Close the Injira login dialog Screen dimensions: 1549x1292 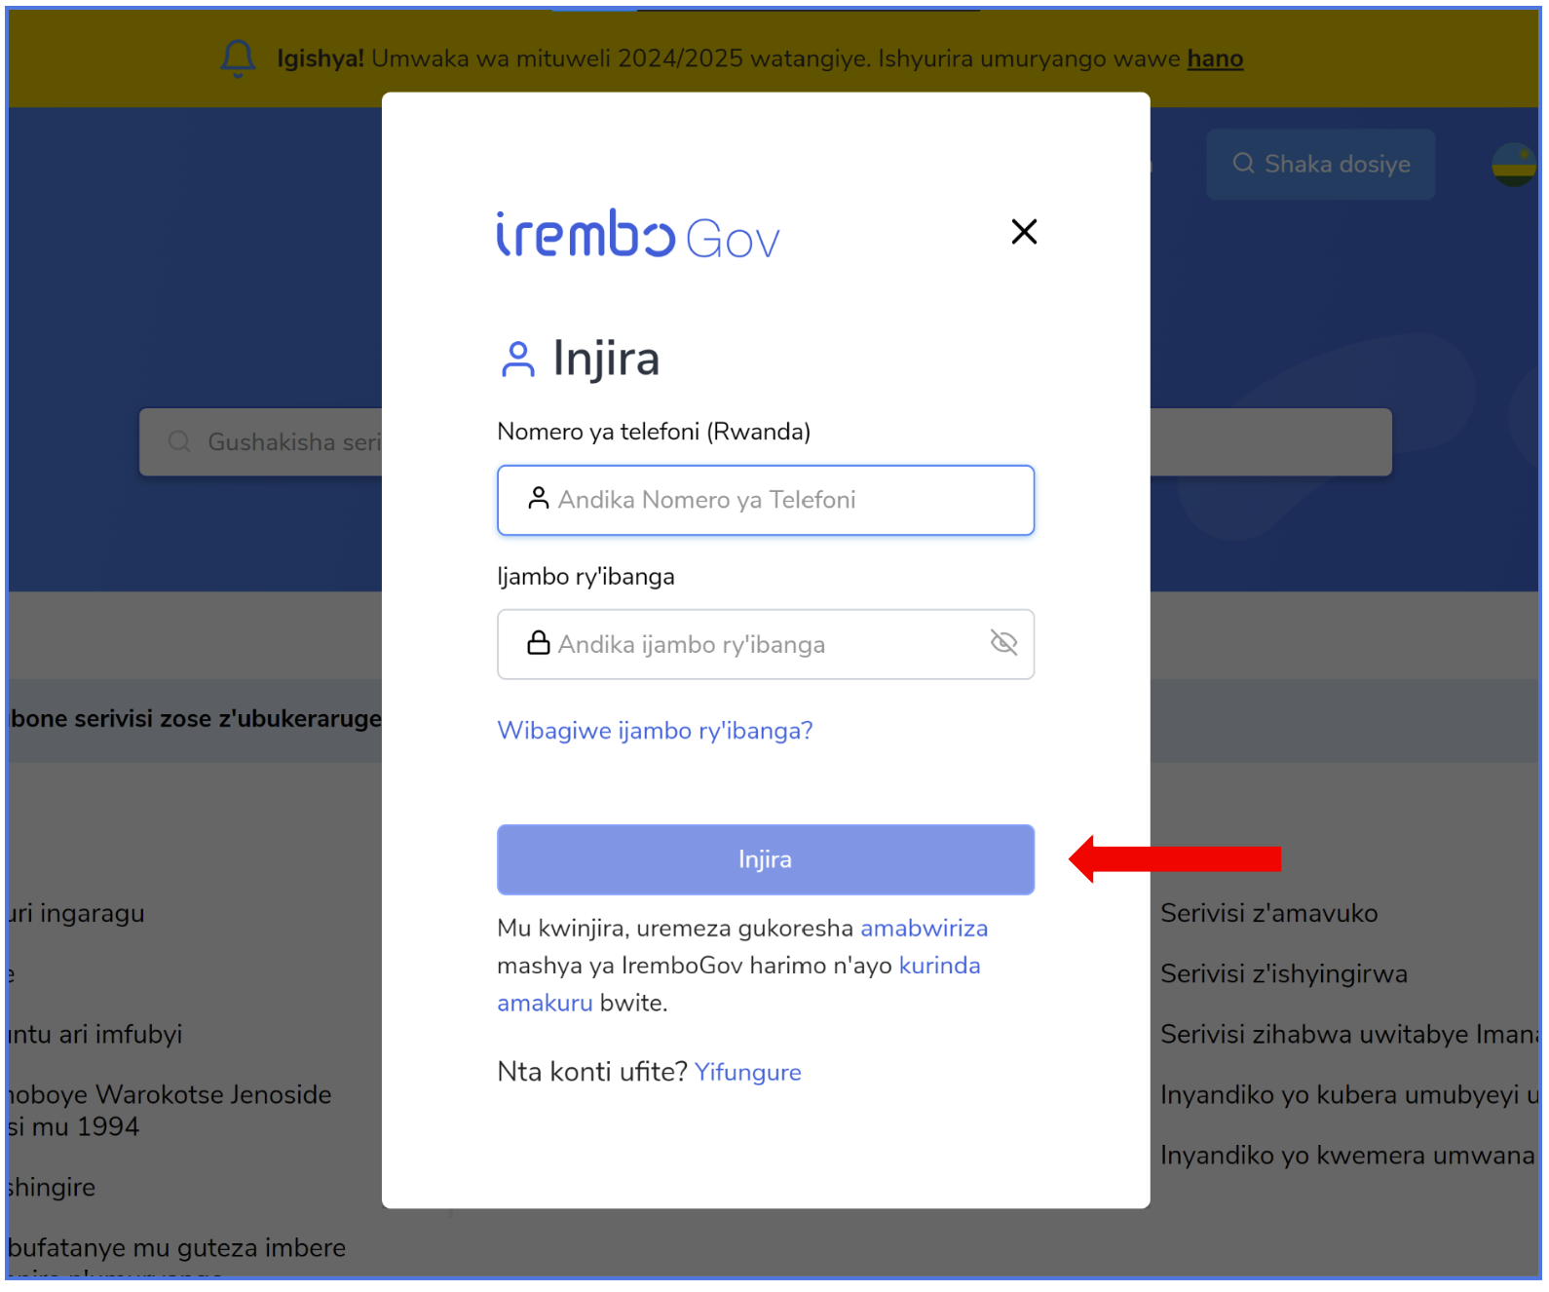click(x=1024, y=232)
